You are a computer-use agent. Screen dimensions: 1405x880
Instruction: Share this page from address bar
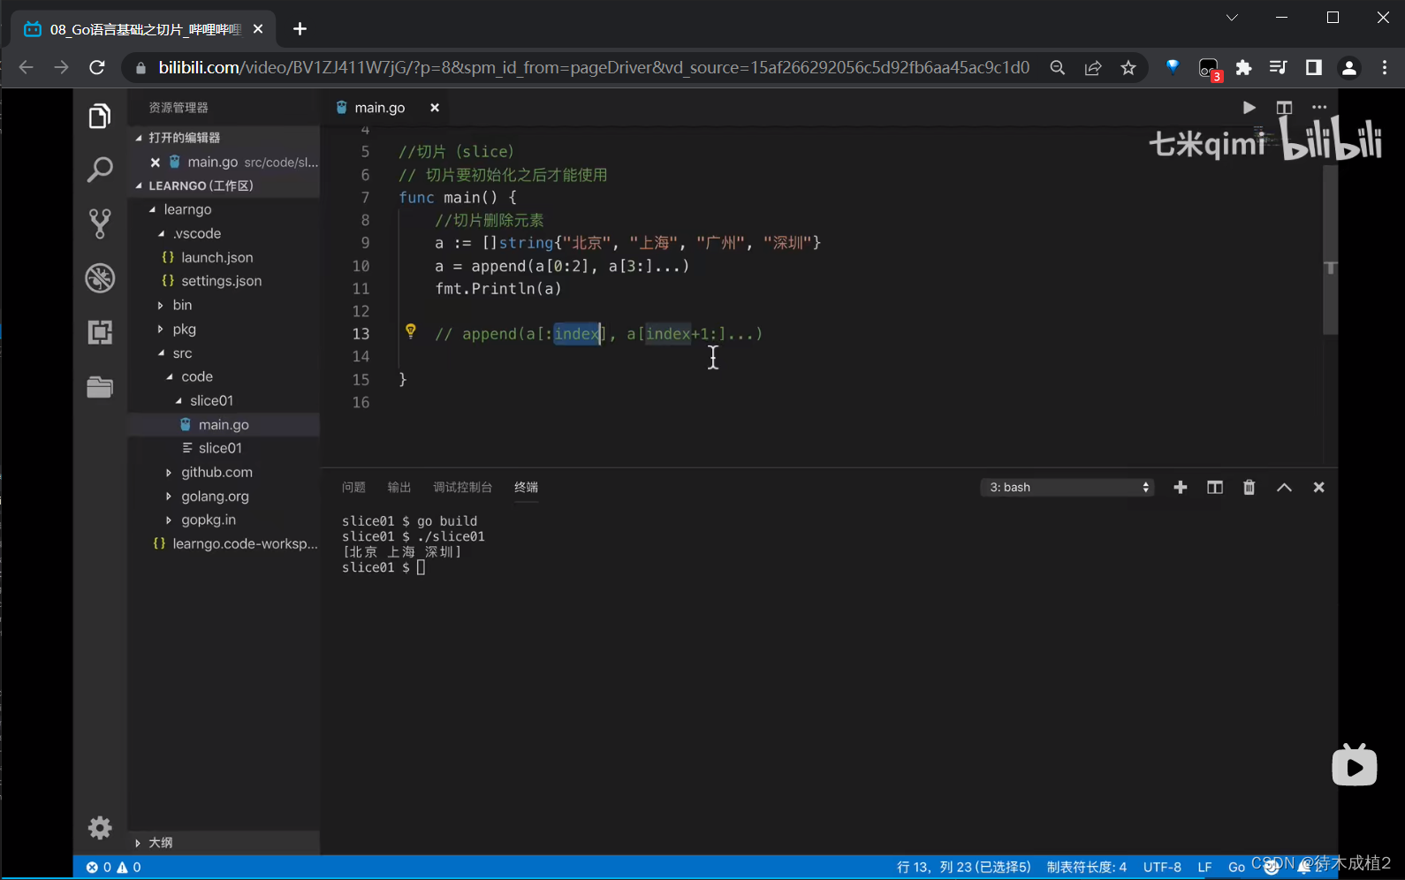(x=1093, y=68)
